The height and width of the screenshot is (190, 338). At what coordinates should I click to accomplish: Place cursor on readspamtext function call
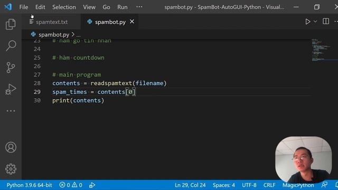(111, 83)
